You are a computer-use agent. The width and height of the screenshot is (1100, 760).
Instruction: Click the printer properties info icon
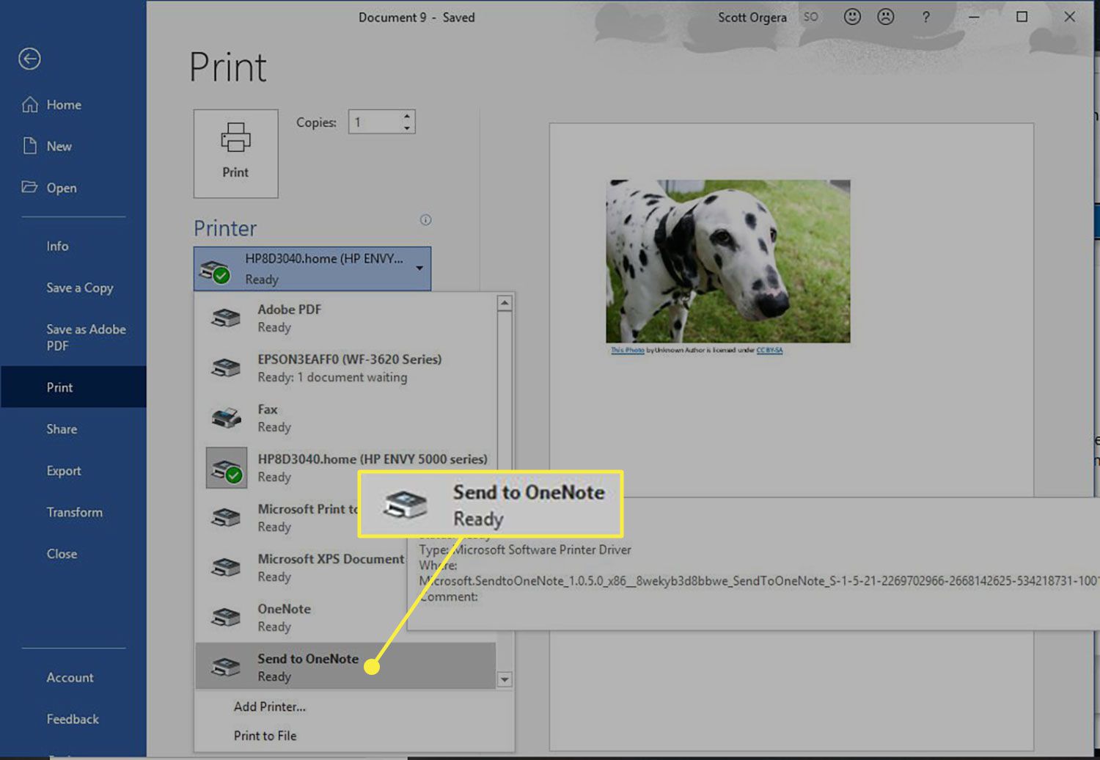coord(425,220)
